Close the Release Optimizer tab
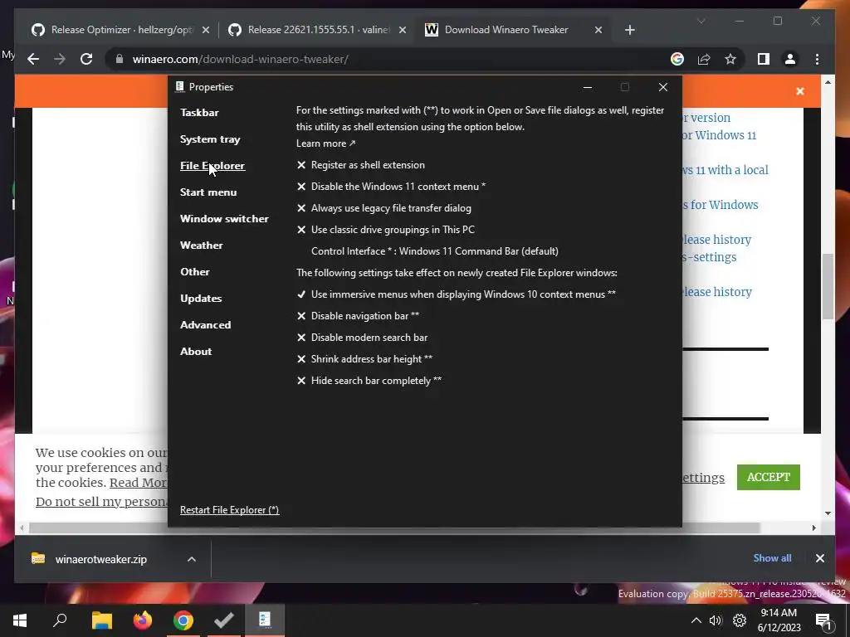This screenshot has width=850, height=637. point(206,30)
